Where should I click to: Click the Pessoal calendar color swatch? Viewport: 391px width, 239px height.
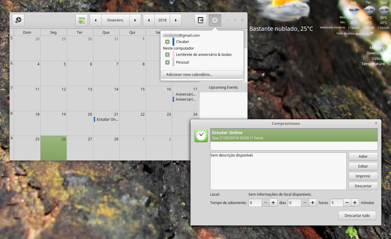(173, 62)
